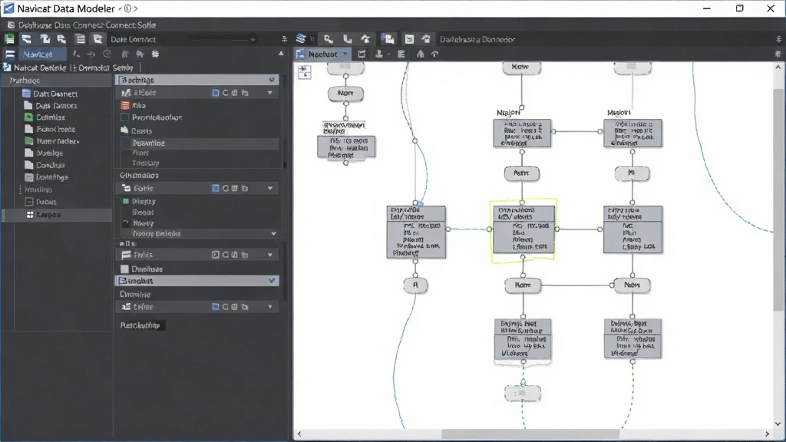Select the rounded R node on the canvas
The width and height of the screenshot is (786, 442).
415,285
